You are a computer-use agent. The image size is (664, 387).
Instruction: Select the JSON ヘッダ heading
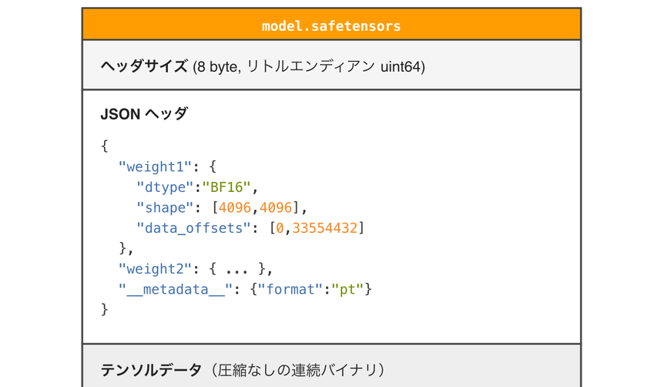(x=144, y=114)
